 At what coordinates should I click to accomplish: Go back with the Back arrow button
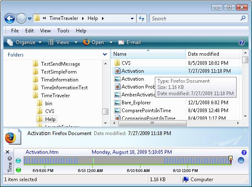click(x=10, y=18)
